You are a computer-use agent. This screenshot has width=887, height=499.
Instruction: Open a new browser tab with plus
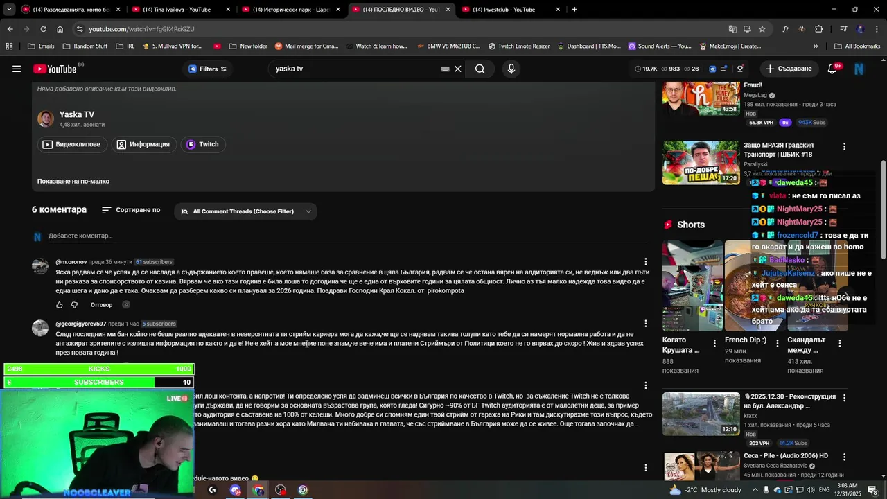tap(574, 10)
